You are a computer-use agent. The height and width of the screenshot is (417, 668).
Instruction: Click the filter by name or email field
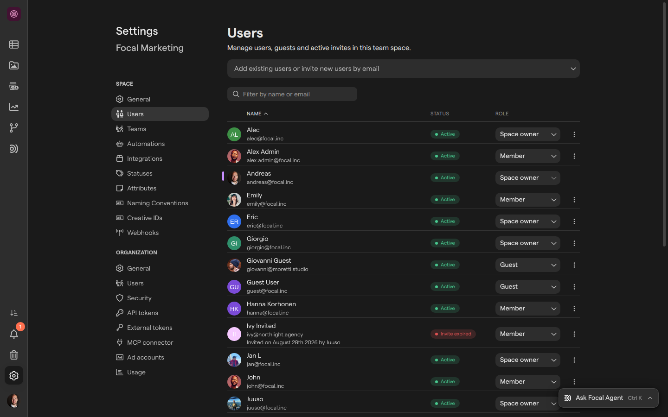tap(292, 94)
